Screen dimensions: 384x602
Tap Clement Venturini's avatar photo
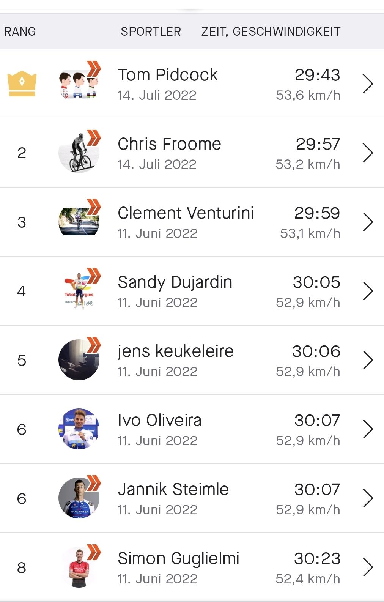pyautogui.click(x=79, y=222)
